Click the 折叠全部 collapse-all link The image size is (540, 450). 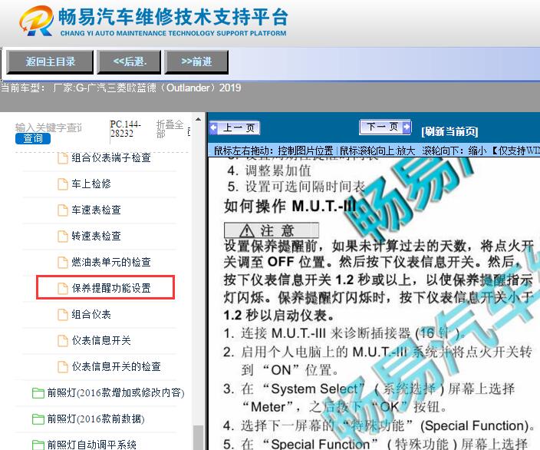pos(170,128)
